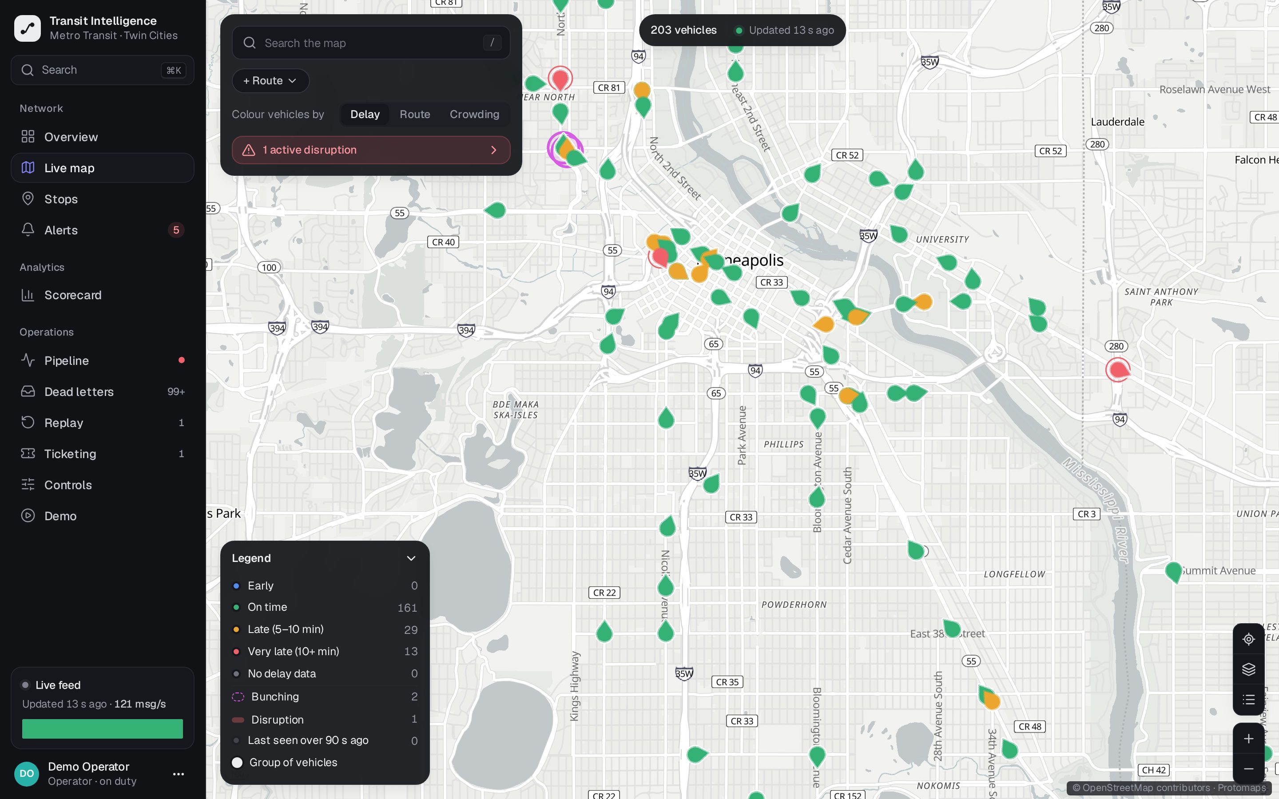
Task: Zoom in with the plus button
Action: pos(1248,738)
